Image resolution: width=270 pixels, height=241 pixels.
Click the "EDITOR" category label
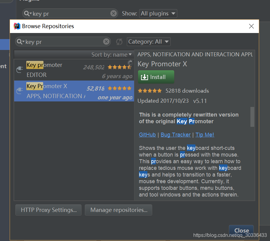click(x=37, y=75)
